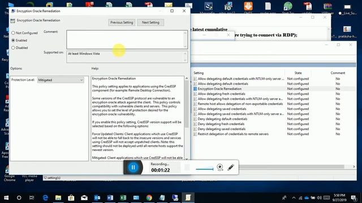Go to Previous Setting
Screen dimensions: 362x203
[x=122, y=23]
